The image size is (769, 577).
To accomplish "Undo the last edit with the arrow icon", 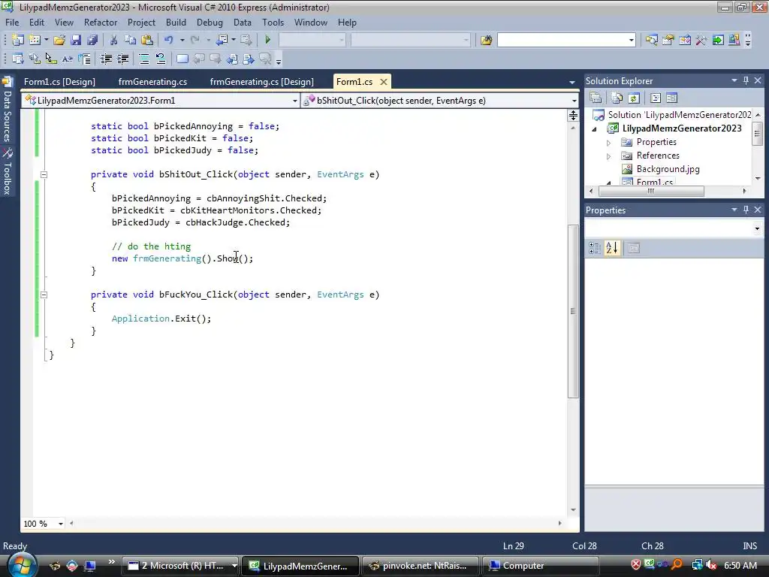I will (x=169, y=40).
